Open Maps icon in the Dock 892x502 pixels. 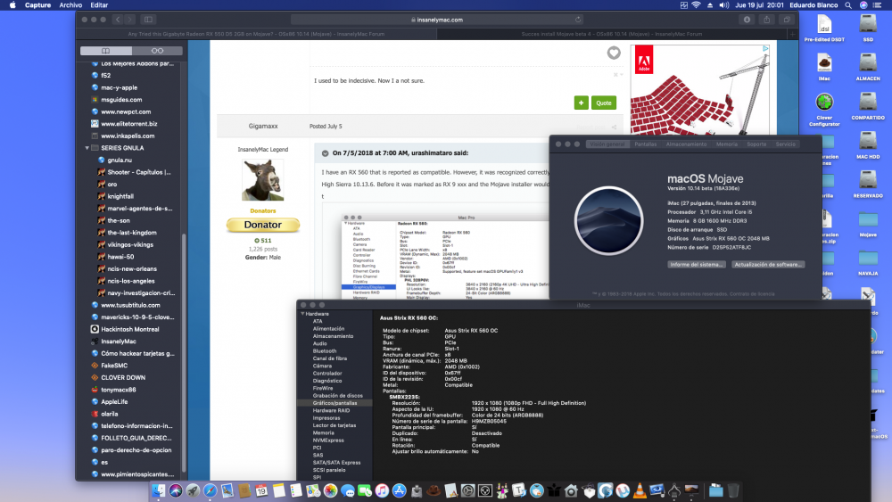click(313, 490)
